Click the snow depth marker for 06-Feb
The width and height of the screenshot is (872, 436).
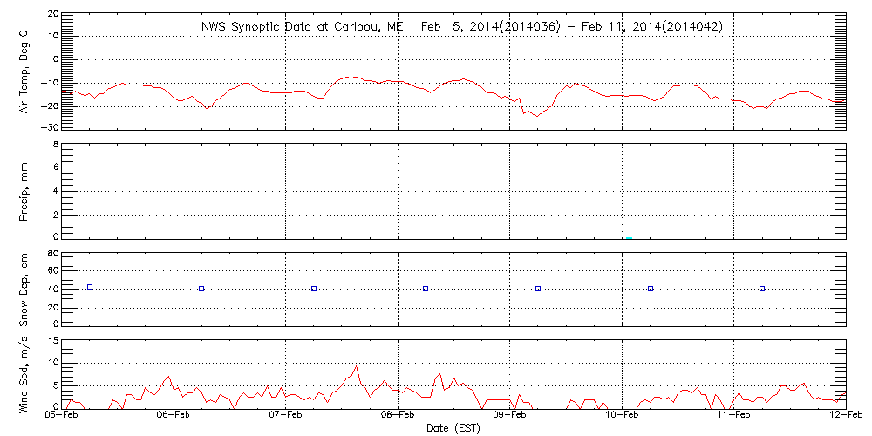[201, 289]
